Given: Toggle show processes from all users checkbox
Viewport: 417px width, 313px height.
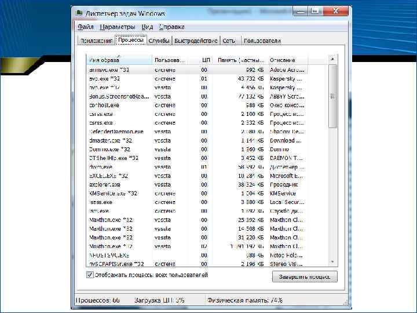Looking at the screenshot, I should [90, 275].
